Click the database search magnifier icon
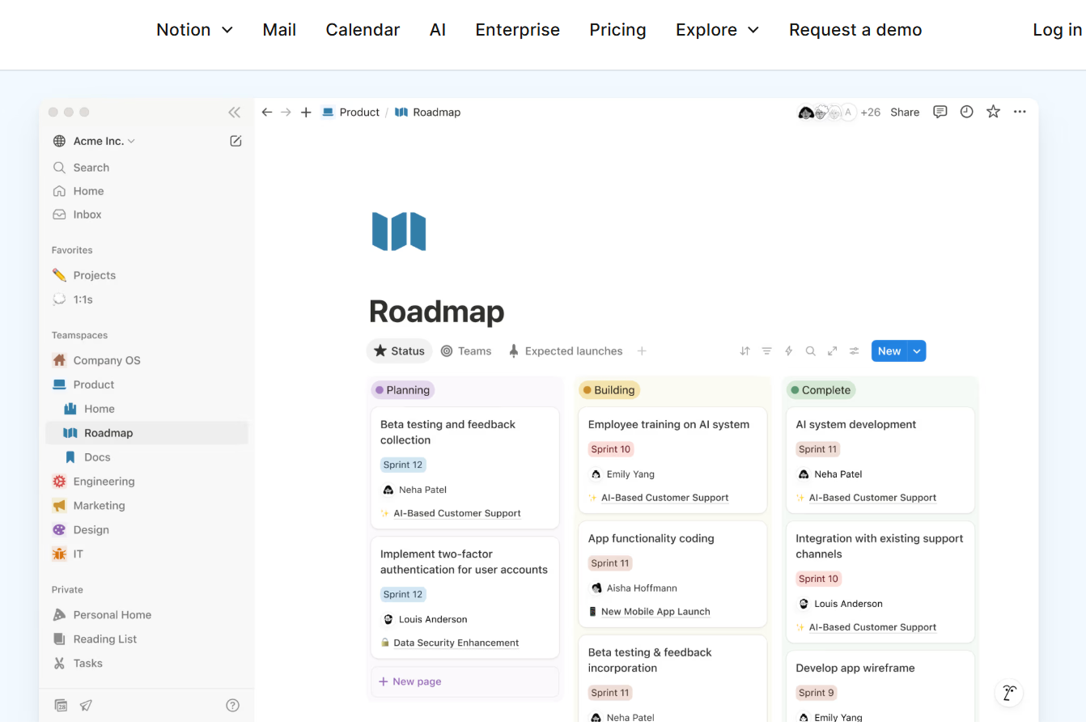1086x726 pixels. click(x=810, y=351)
